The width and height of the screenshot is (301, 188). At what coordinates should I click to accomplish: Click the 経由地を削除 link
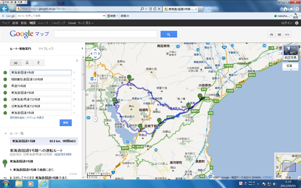coord(63,155)
